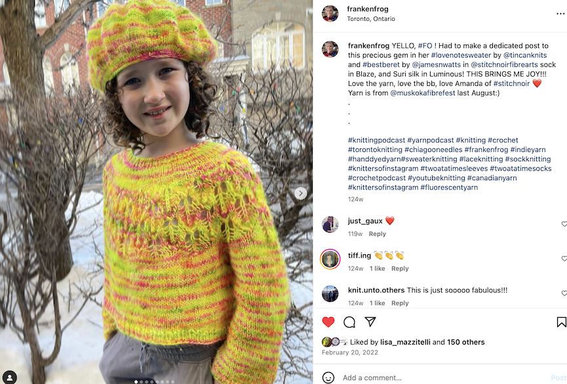567x384 pixels.
Task: Open Toronto, Ontario location link
Action: click(x=371, y=19)
